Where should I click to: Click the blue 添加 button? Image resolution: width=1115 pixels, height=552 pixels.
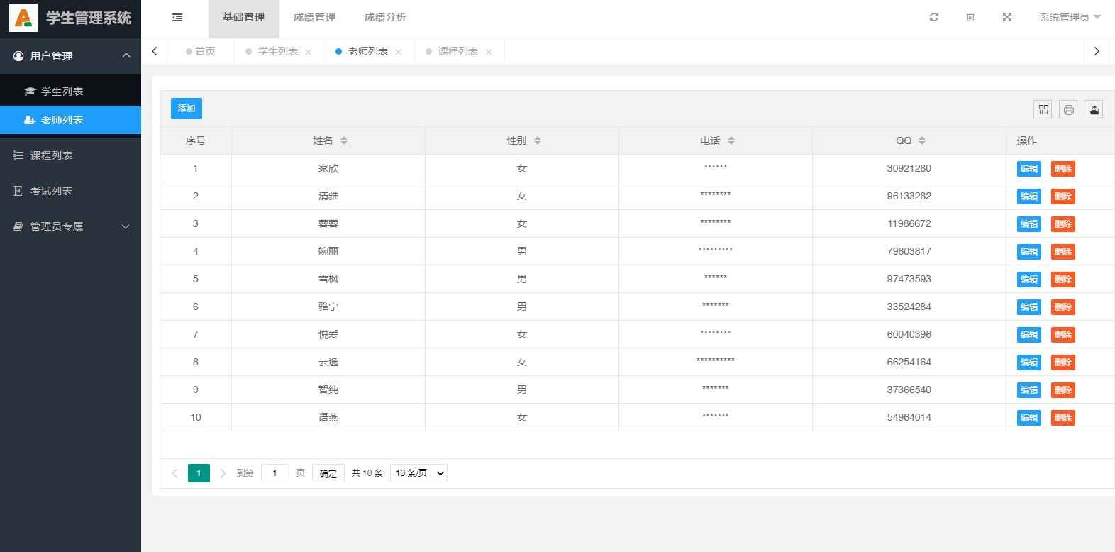pyautogui.click(x=186, y=109)
